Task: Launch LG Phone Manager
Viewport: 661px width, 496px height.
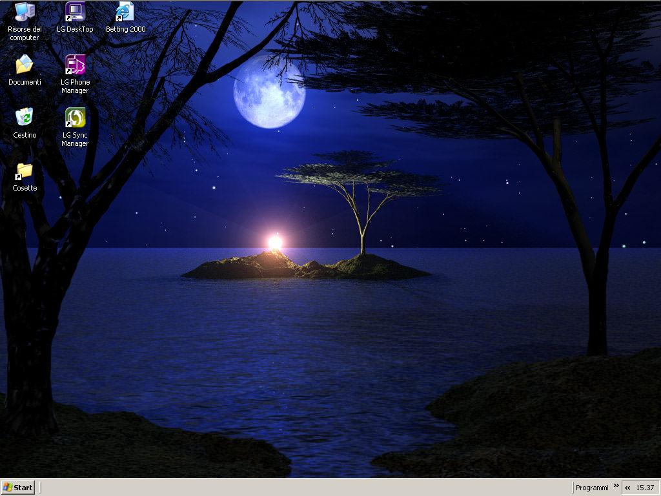Action: pyautogui.click(x=75, y=65)
